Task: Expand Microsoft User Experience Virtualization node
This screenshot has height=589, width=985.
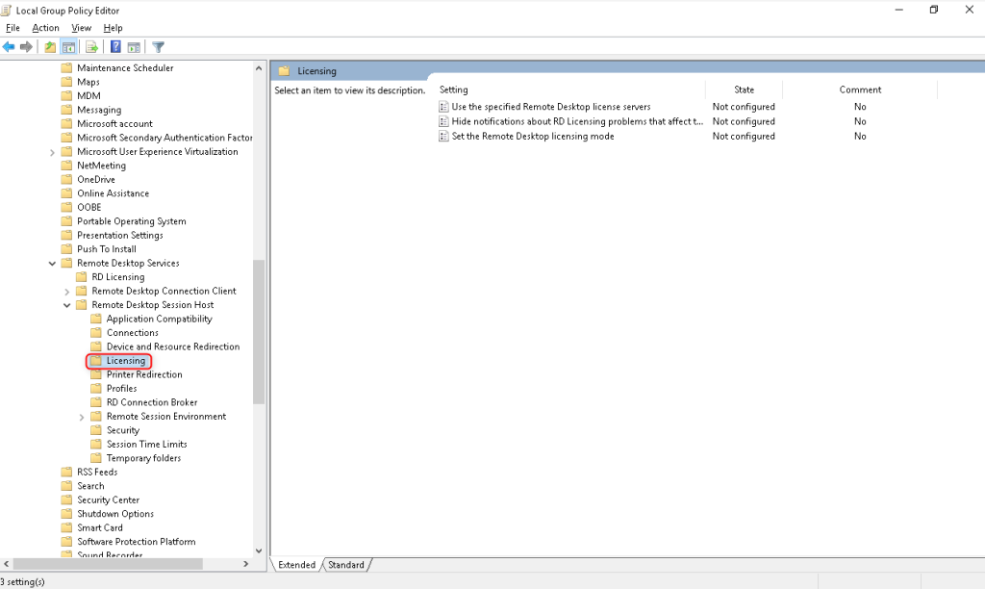Action: pyautogui.click(x=52, y=152)
